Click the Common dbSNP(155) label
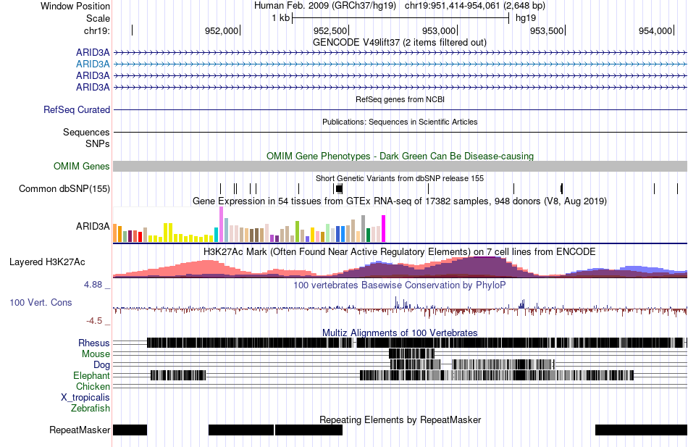This screenshot has height=447, width=688. pyautogui.click(x=64, y=189)
